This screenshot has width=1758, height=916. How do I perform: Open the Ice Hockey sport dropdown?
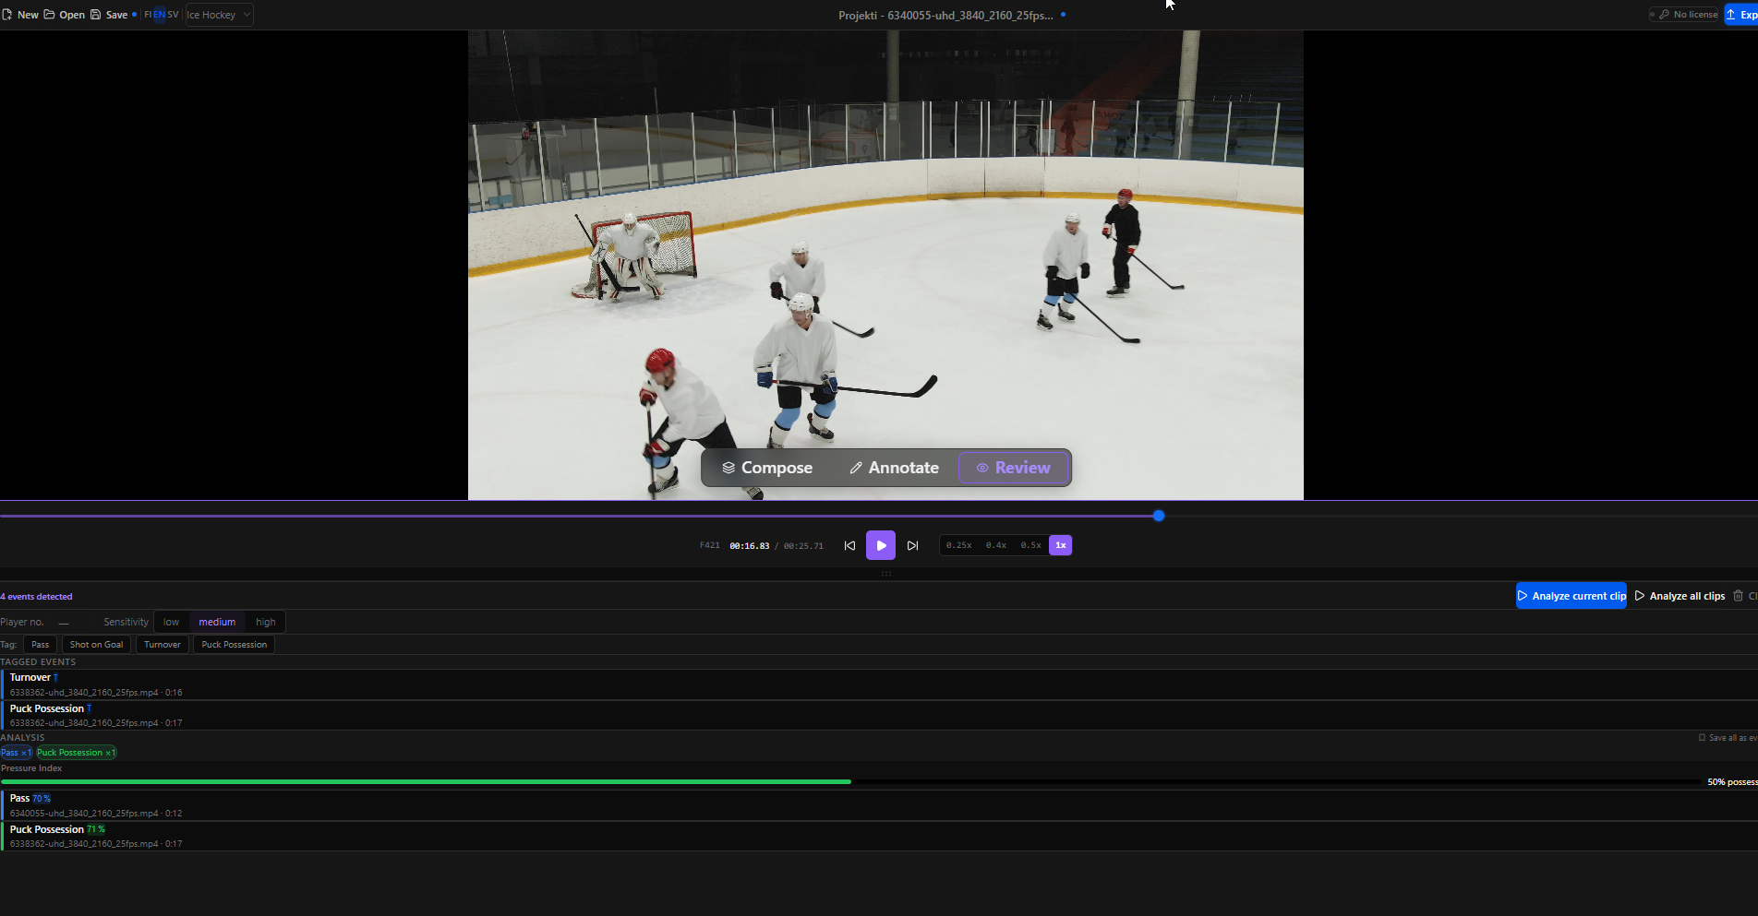pos(218,14)
